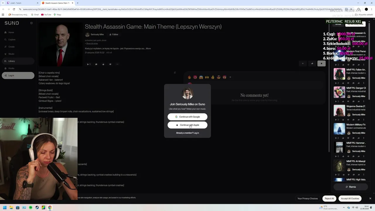The height and width of the screenshot is (211, 375).
Task: Open MMFPS: Al-Maeqil song title
Action: click(x=356, y=161)
